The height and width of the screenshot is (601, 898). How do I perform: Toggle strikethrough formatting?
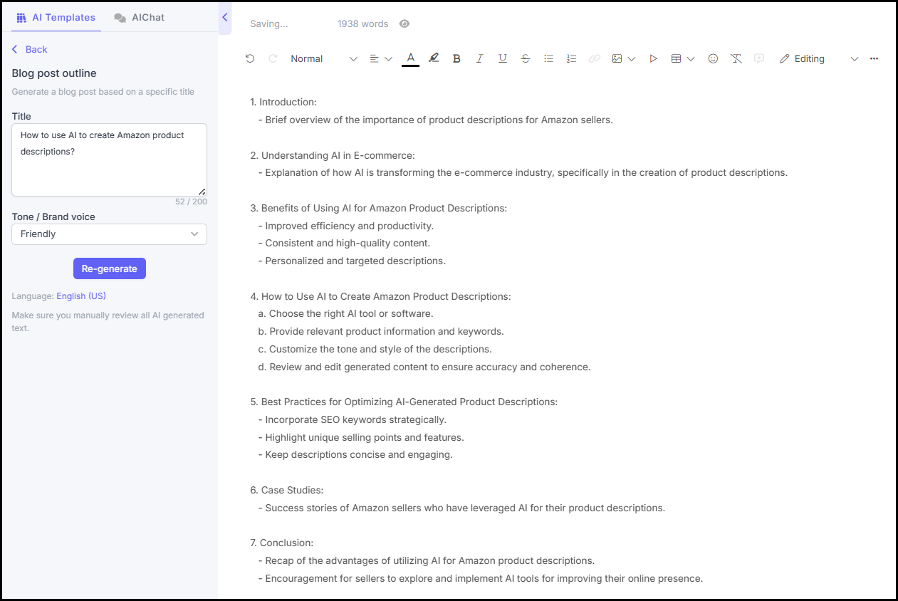526,58
